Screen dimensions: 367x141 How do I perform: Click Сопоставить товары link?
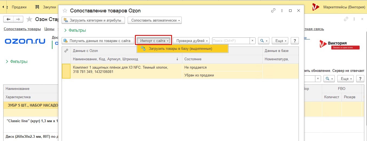pyautogui.click(x=22, y=29)
